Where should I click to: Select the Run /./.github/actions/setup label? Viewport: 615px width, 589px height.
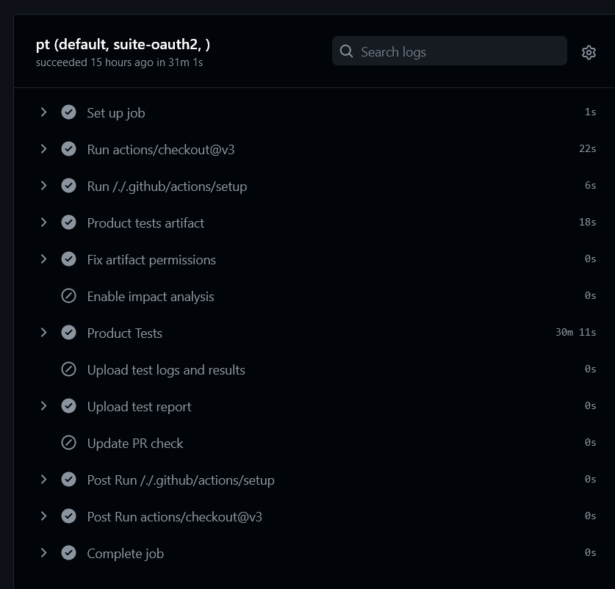pos(167,187)
